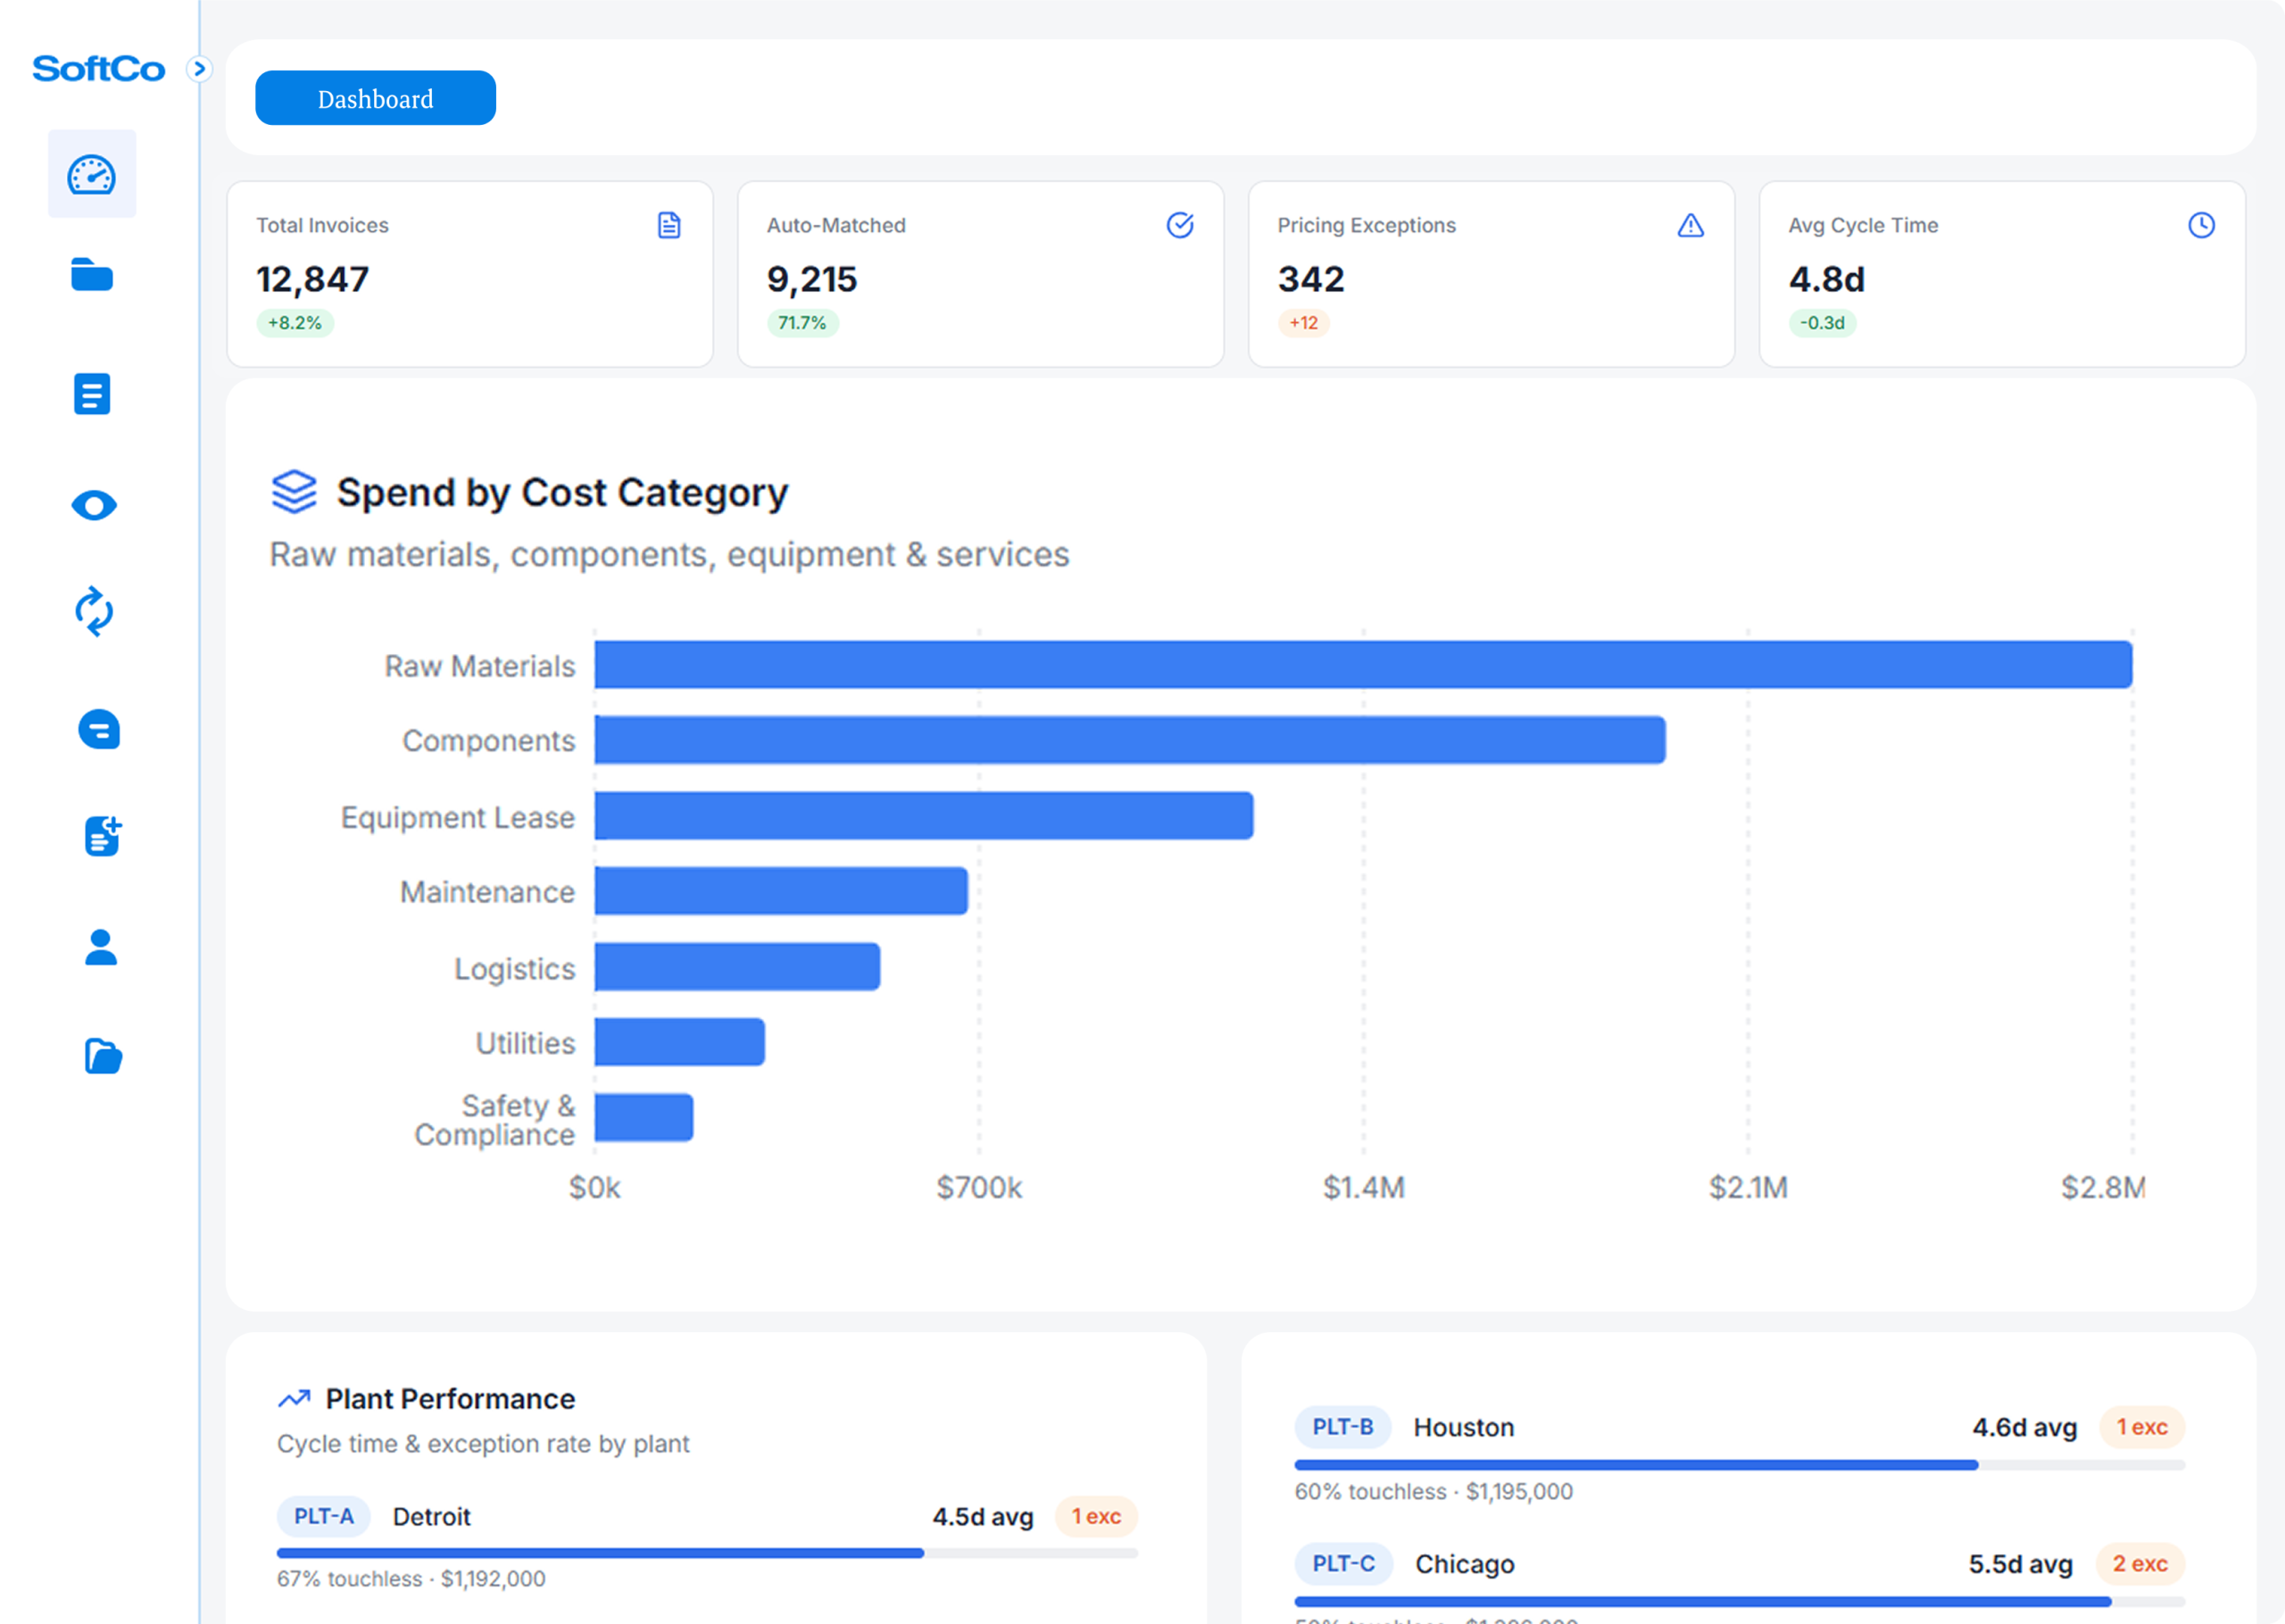Select the dashboard gauge icon in sidebar

point(92,174)
